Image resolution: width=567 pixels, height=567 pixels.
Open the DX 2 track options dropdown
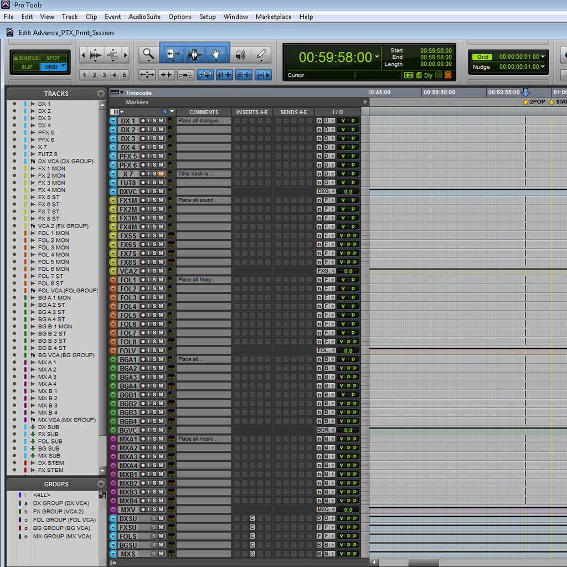pyautogui.click(x=112, y=130)
